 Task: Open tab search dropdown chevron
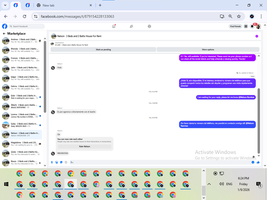[x=5, y=5]
